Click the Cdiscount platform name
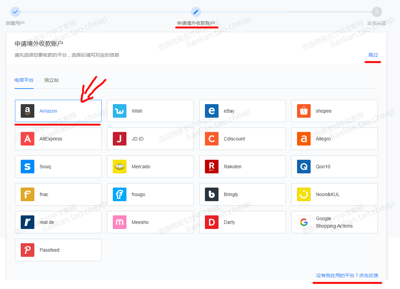 (234, 139)
